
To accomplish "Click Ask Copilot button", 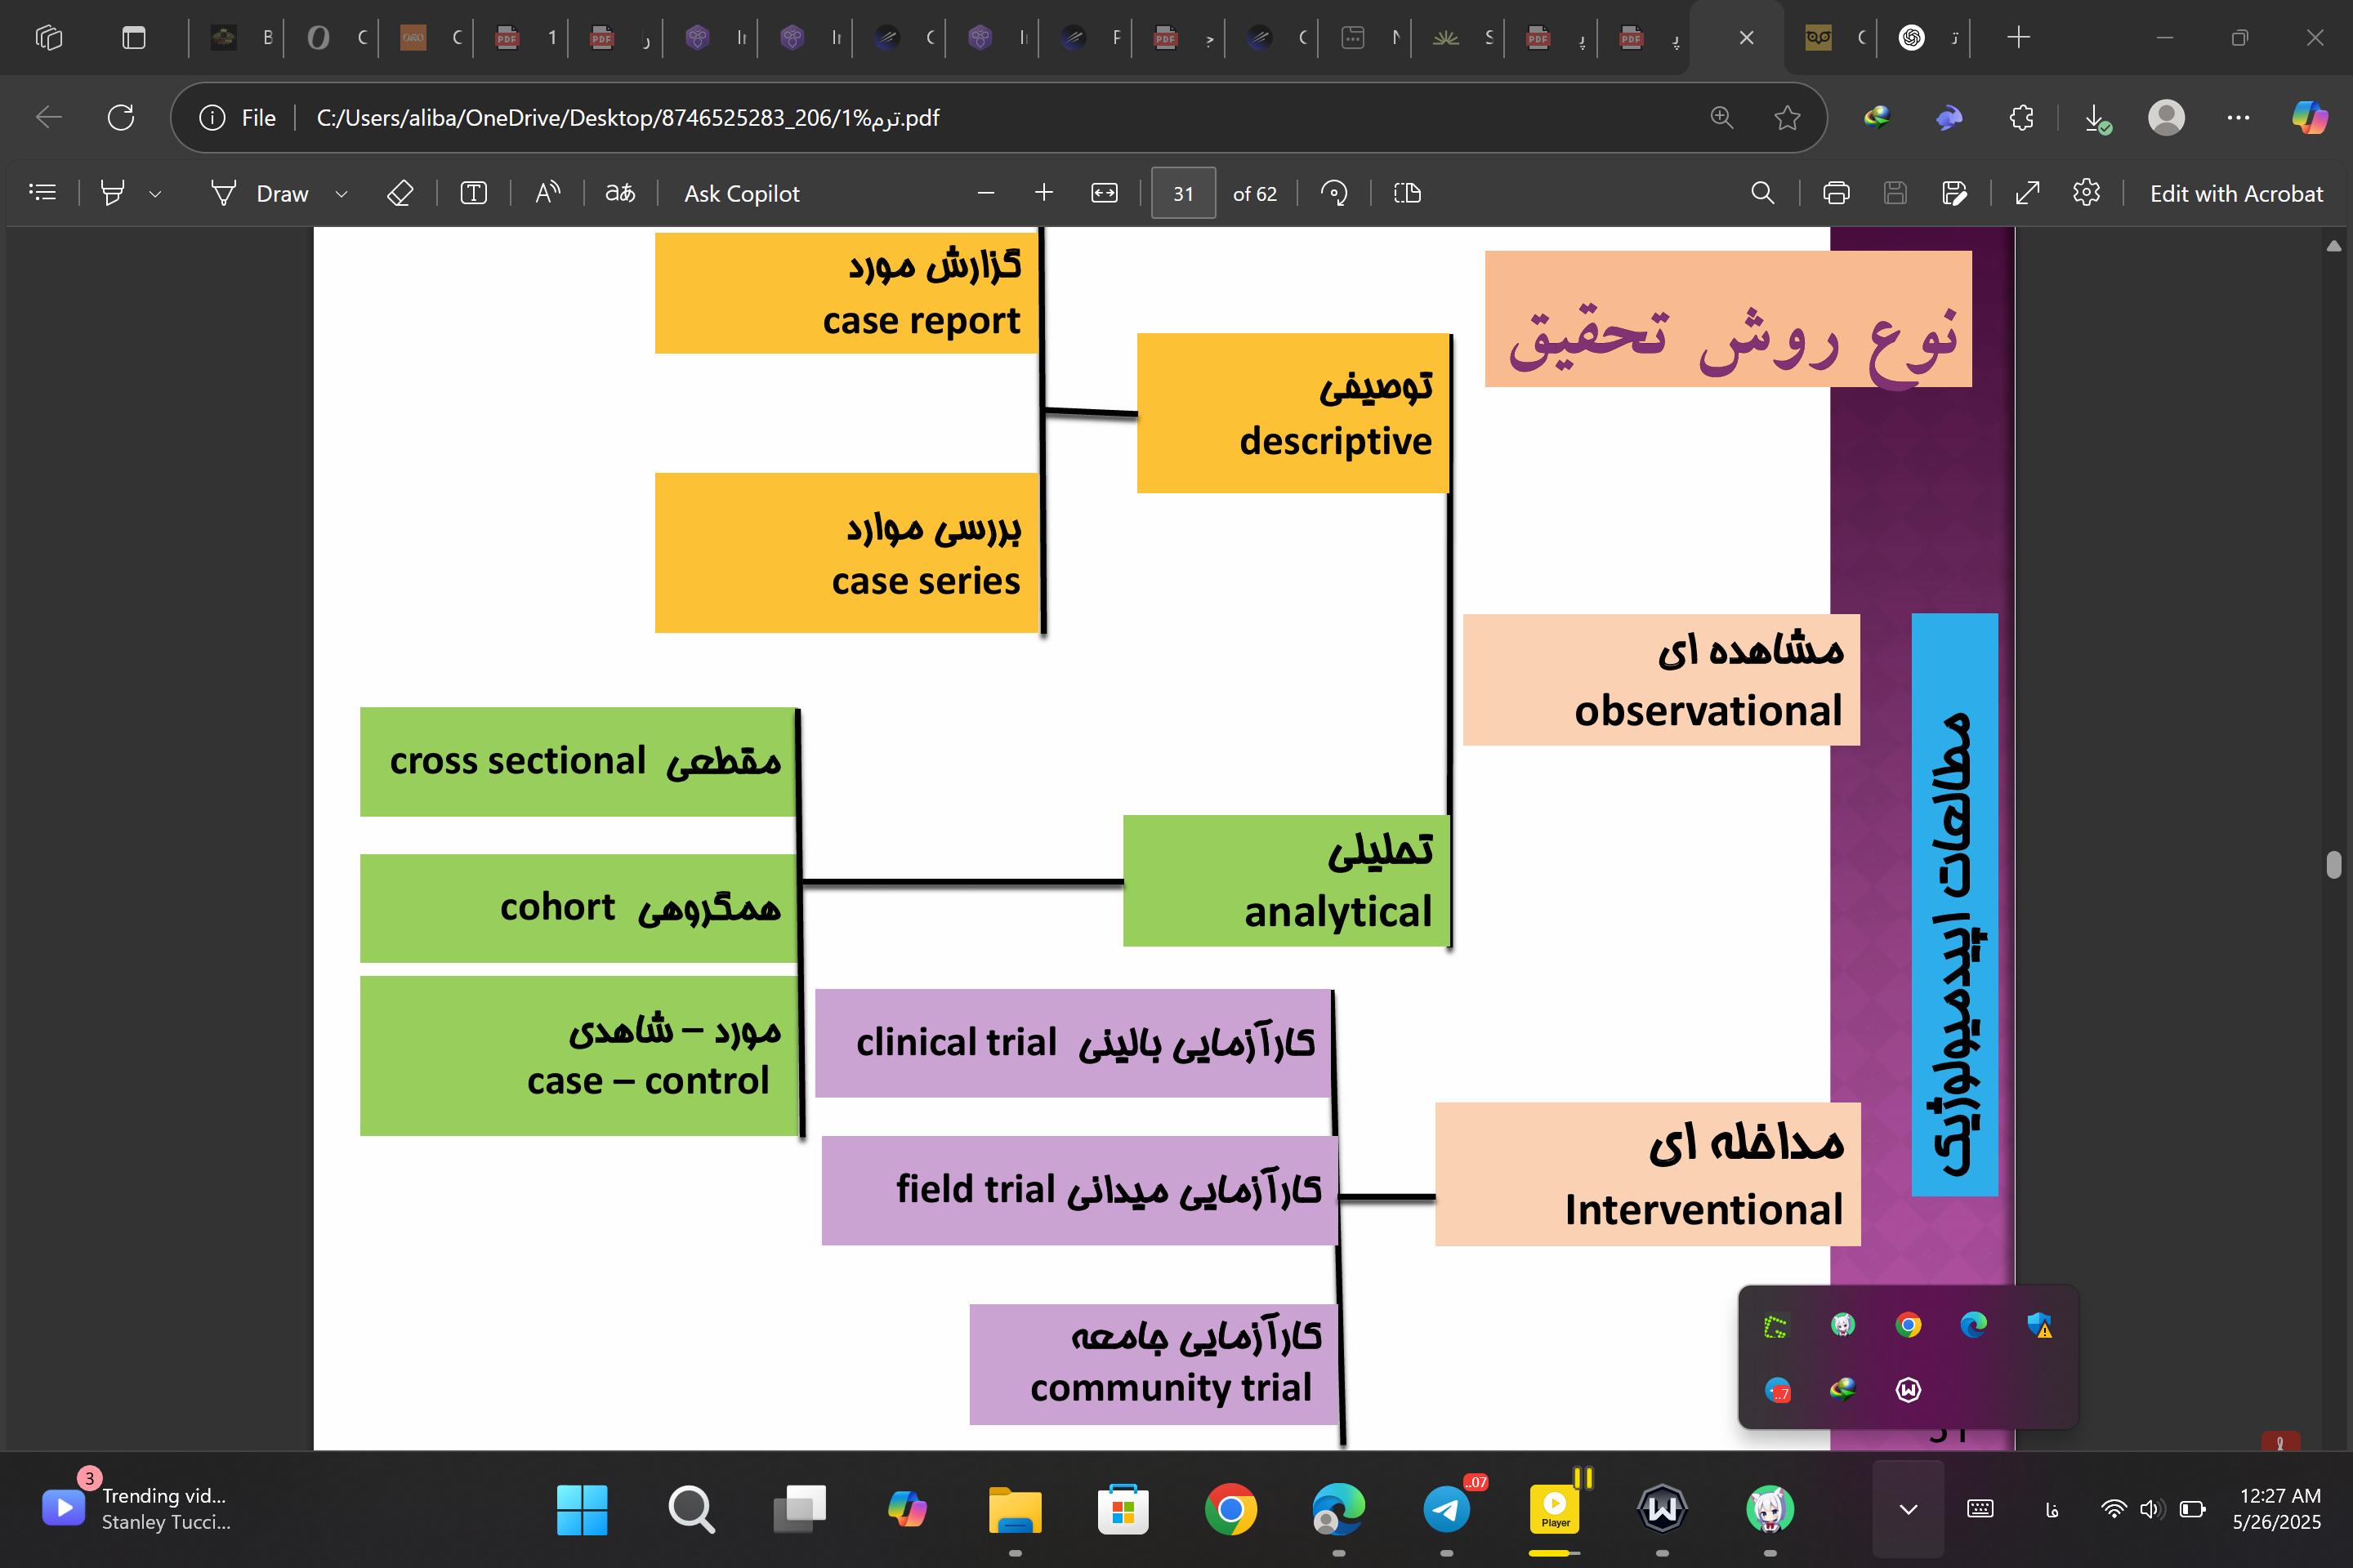I will [741, 193].
